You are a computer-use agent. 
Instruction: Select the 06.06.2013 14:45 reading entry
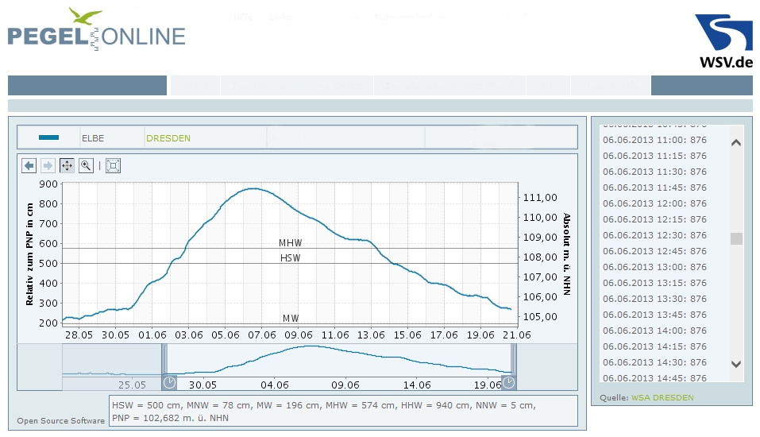coord(654,378)
